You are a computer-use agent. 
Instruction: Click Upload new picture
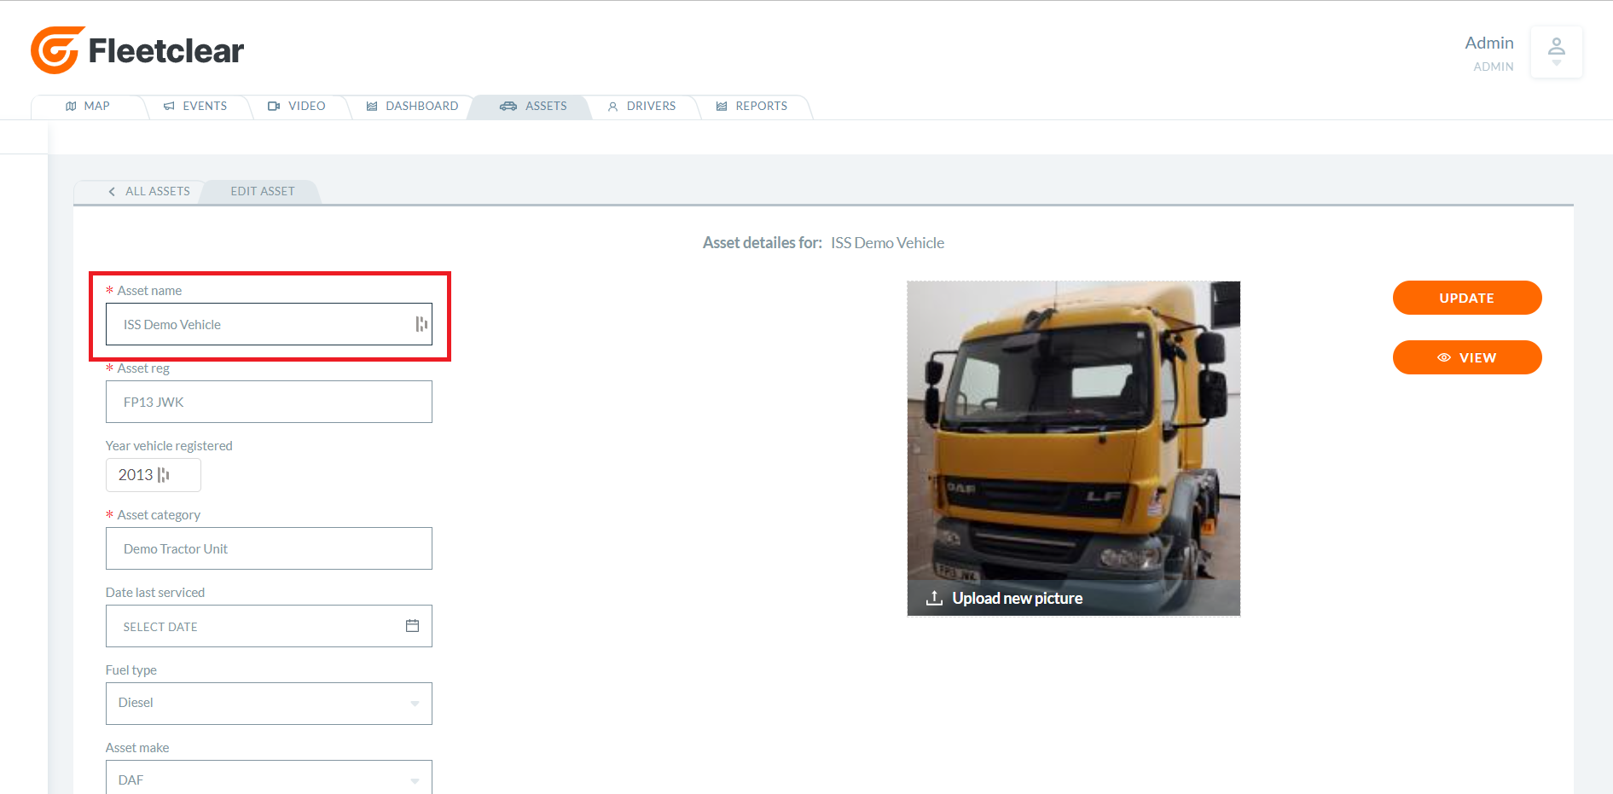click(x=1017, y=598)
